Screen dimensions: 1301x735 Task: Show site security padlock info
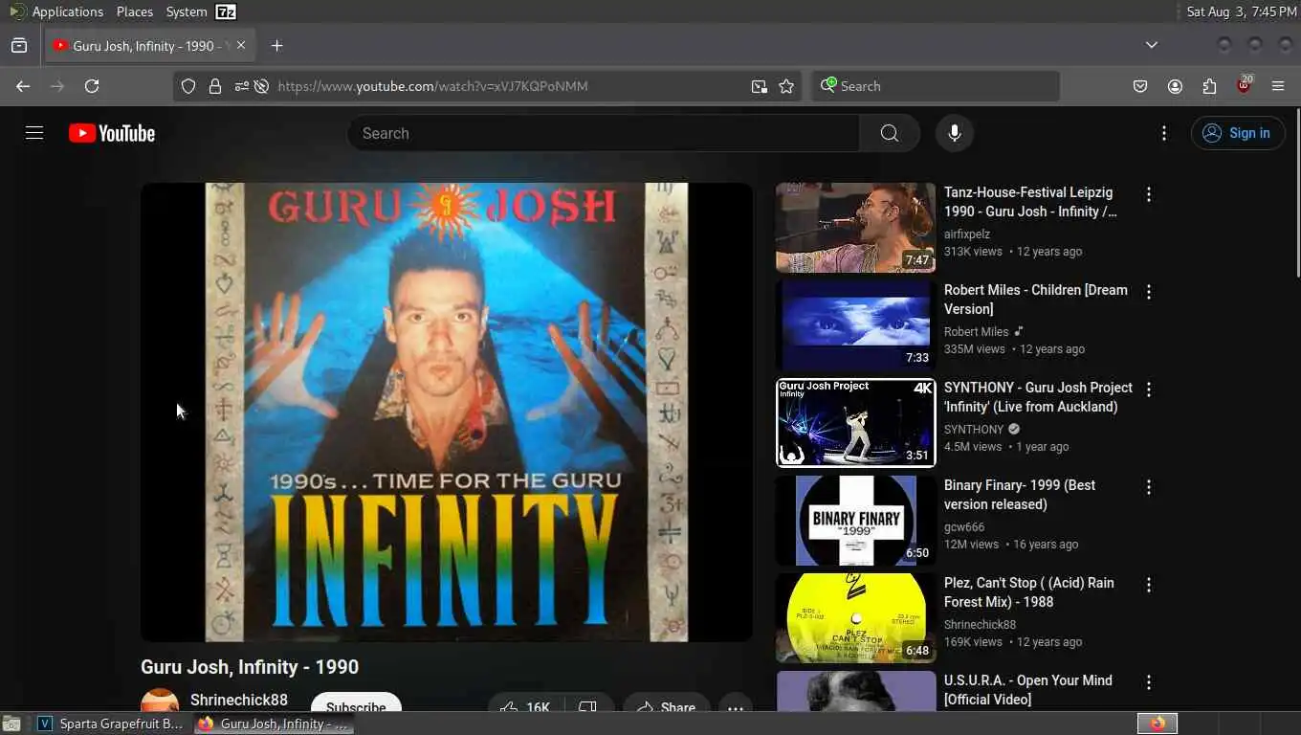(x=215, y=86)
